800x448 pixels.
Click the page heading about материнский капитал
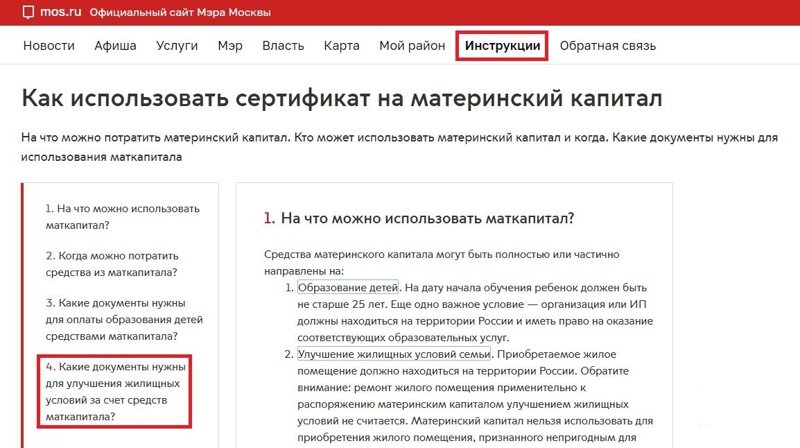(342, 98)
